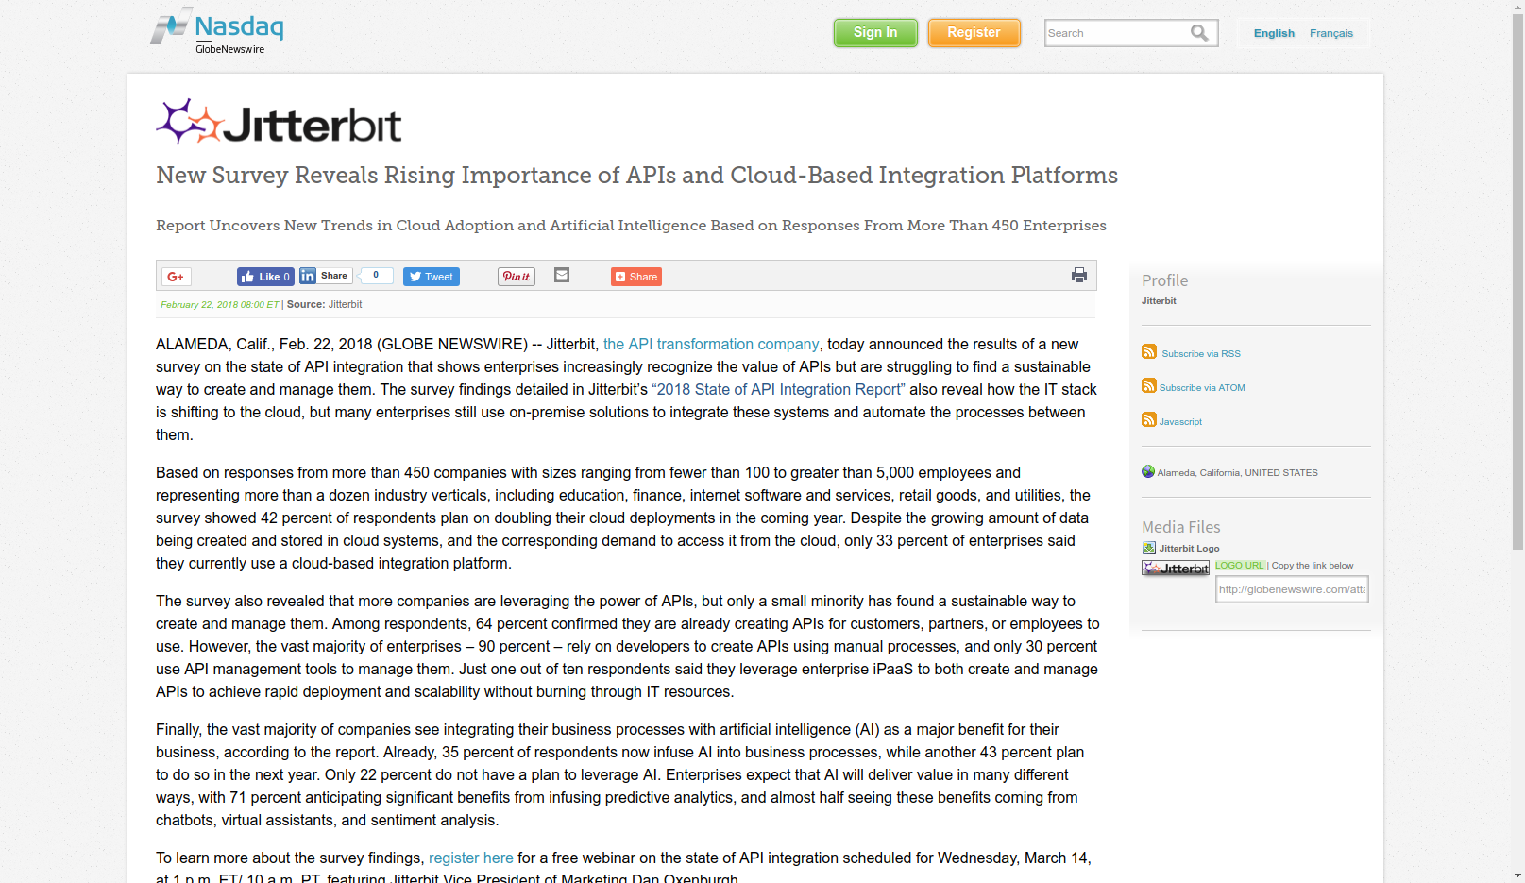The width and height of the screenshot is (1525, 883).
Task: Pin the article with Pinterest Pin it
Action: click(517, 277)
